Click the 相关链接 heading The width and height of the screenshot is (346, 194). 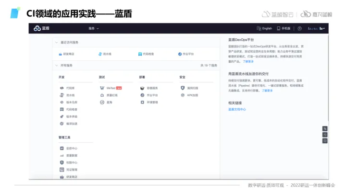(235, 103)
